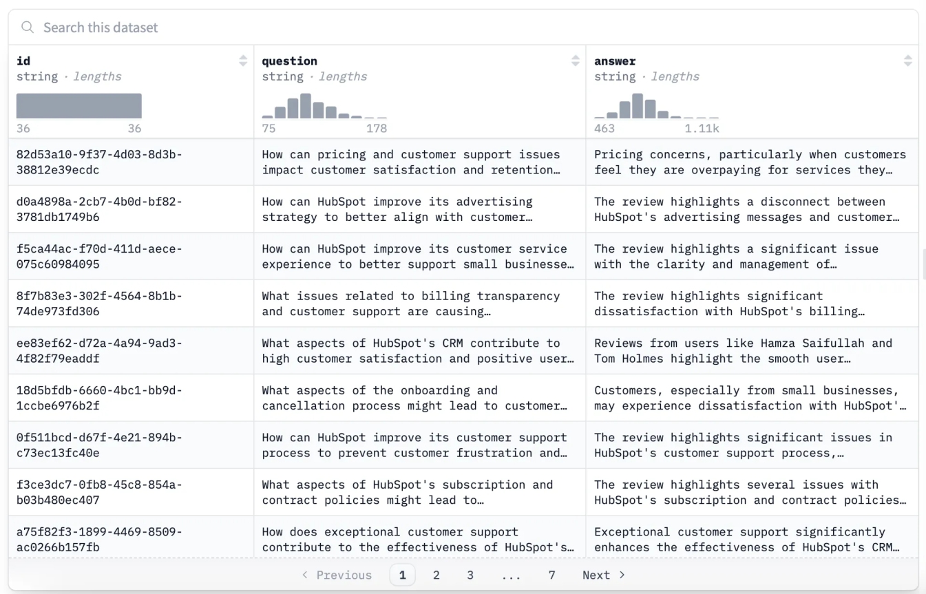This screenshot has height=594, width=926.
Task: Go to page 3
Action: 470,575
